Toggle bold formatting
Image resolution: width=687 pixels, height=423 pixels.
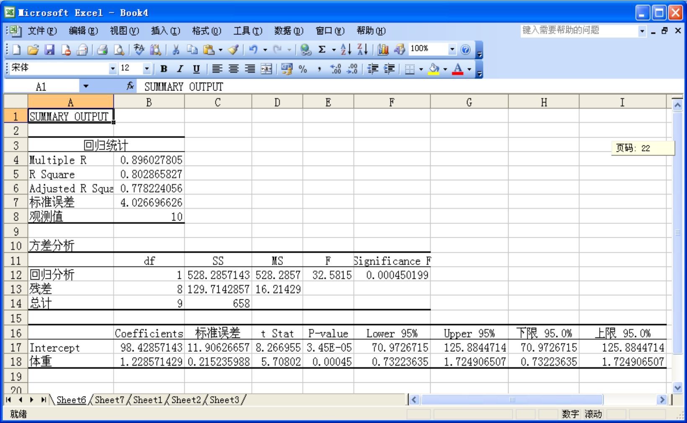[164, 69]
